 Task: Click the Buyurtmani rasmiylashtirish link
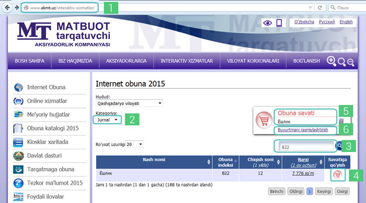303,130
